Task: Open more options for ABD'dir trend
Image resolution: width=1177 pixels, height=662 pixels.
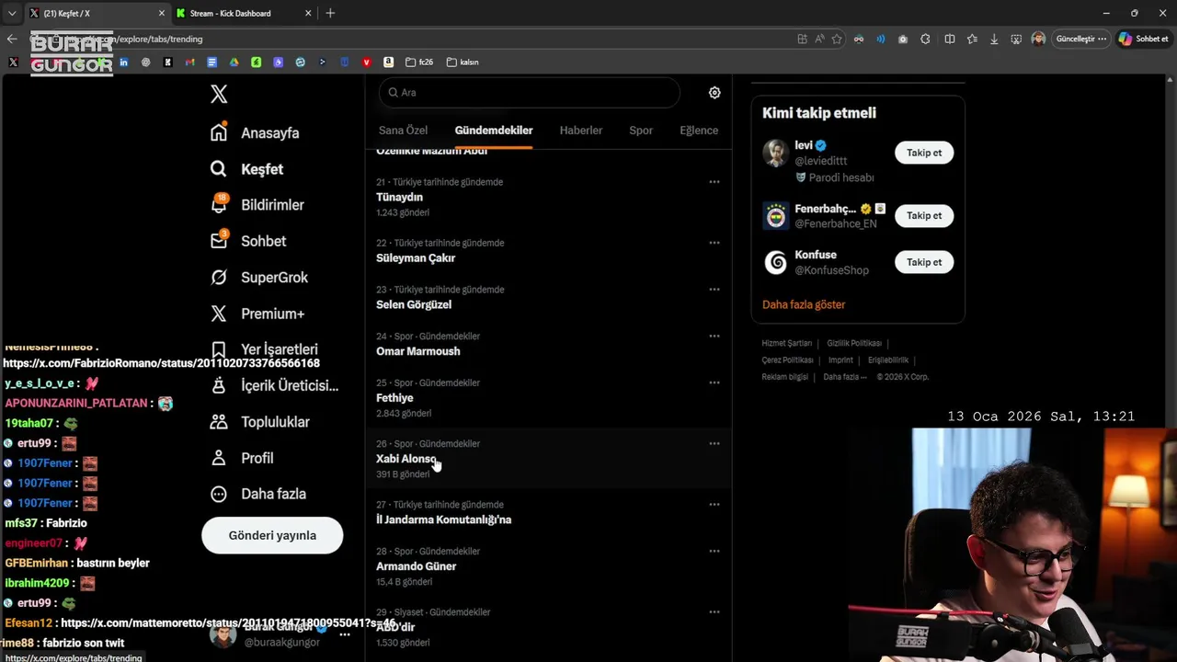Action: (x=714, y=612)
